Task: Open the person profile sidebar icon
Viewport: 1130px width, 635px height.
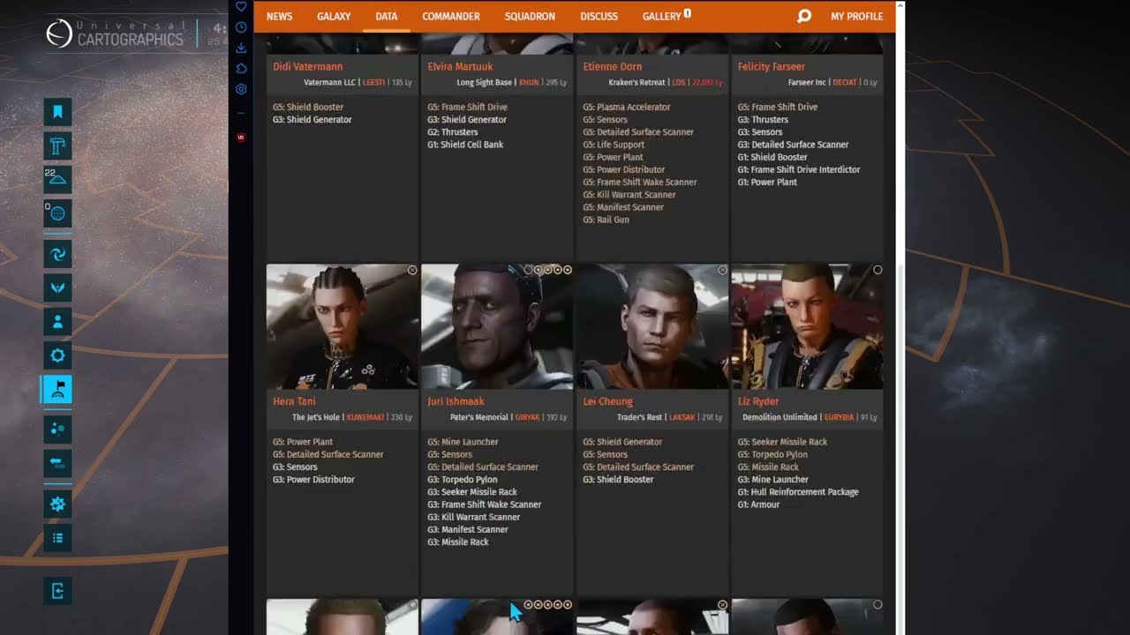Action: click(57, 322)
